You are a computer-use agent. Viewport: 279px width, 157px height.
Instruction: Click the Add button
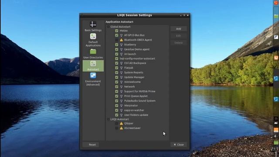pyautogui.click(x=178, y=29)
